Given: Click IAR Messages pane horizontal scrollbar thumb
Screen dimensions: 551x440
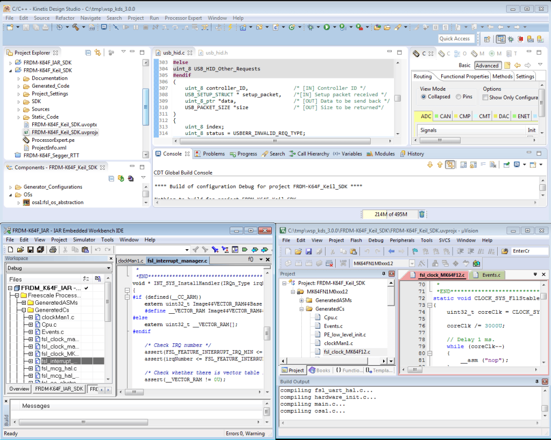Looking at the screenshot, I should (83, 422).
